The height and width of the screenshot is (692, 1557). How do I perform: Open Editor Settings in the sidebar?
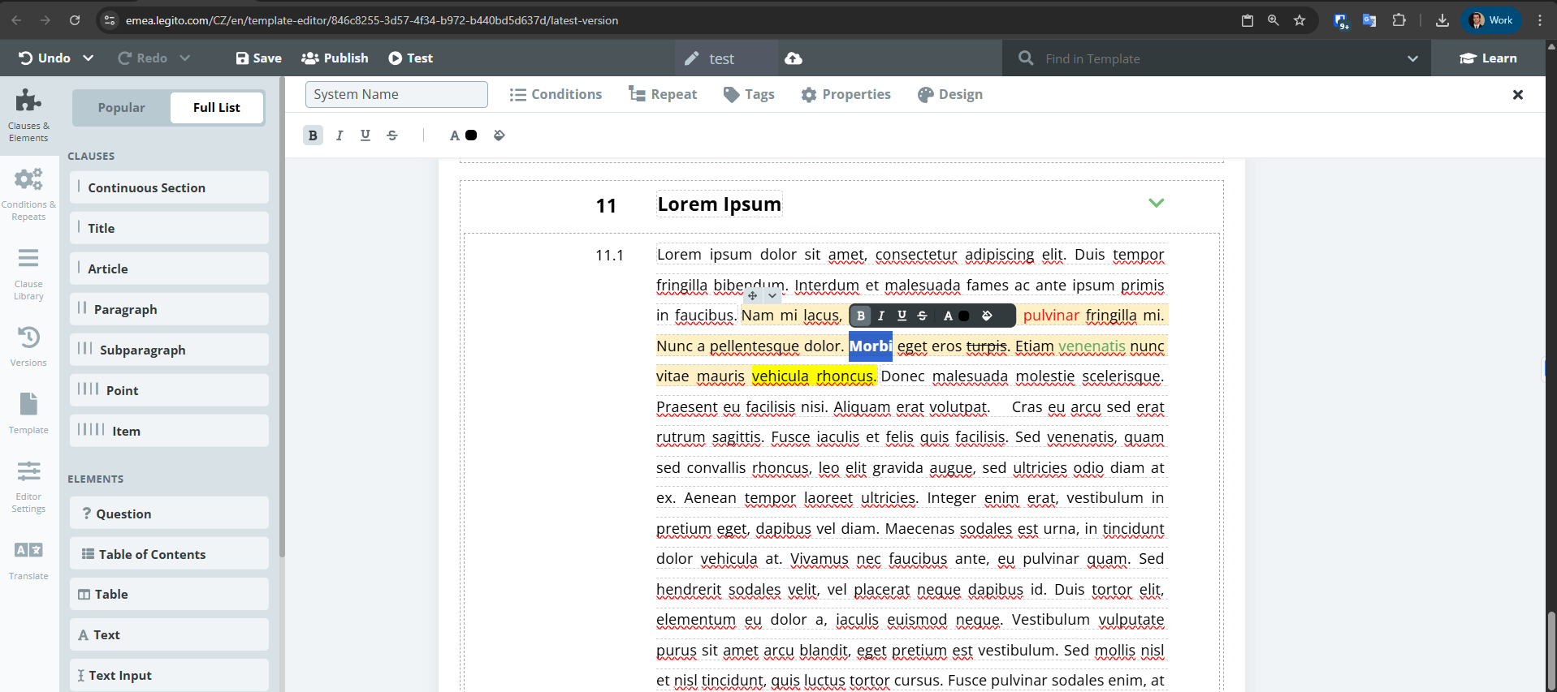[x=28, y=485]
